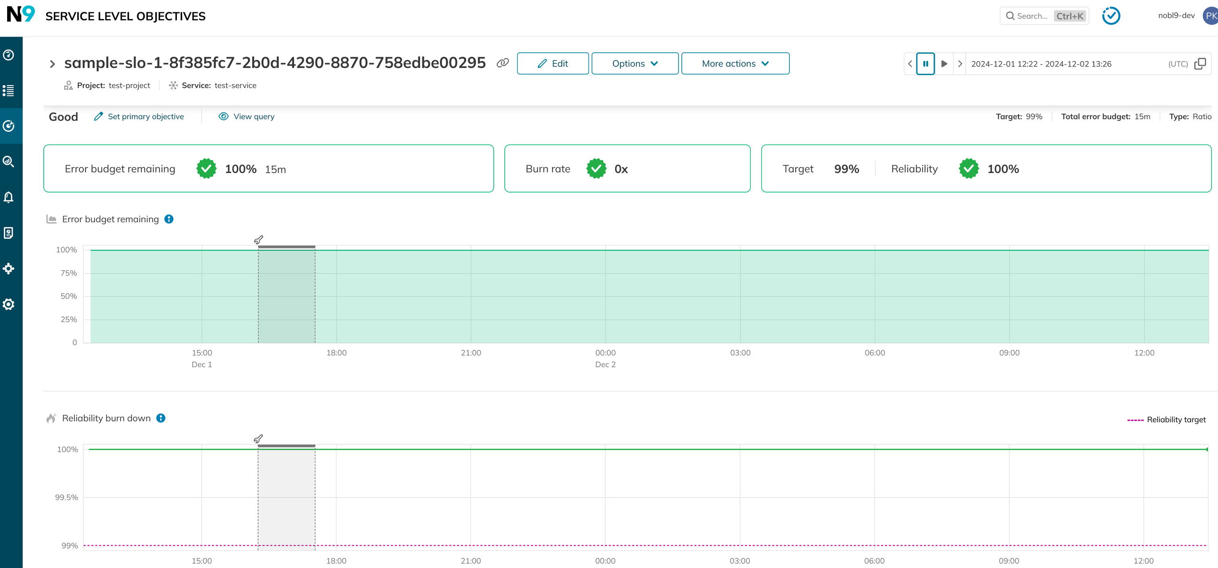1218x568 pixels.
Task: Click Set primary objective
Action: coord(139,117)
